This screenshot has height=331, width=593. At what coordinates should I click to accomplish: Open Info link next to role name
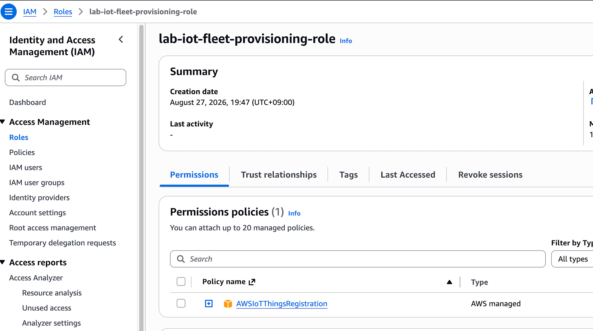[x=346, y=41]
